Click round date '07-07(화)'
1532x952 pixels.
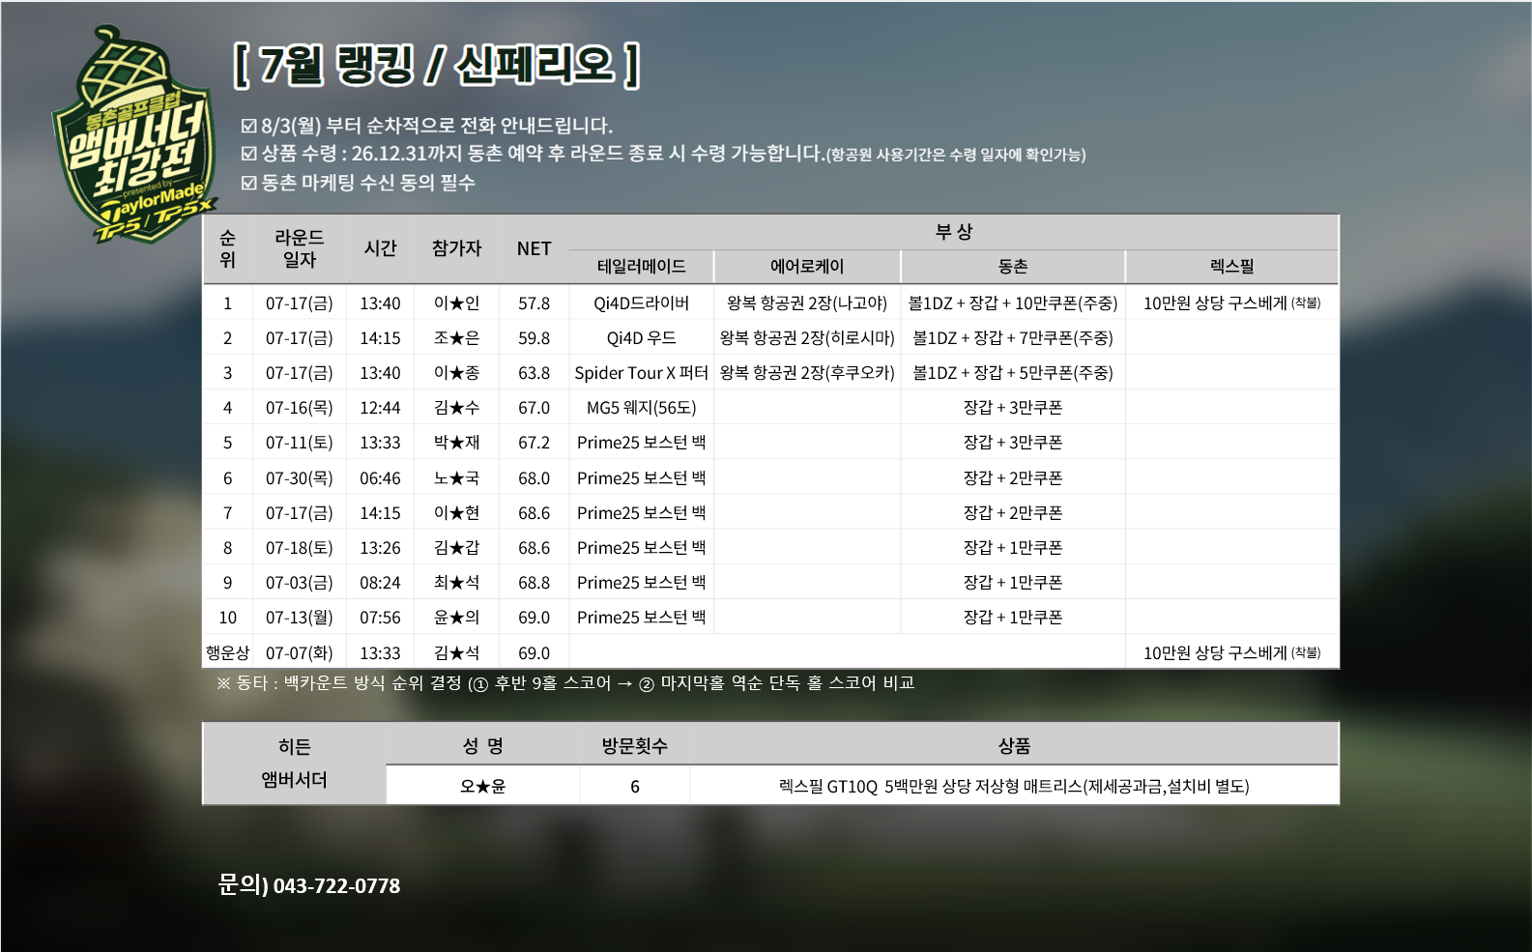[300, 653]
